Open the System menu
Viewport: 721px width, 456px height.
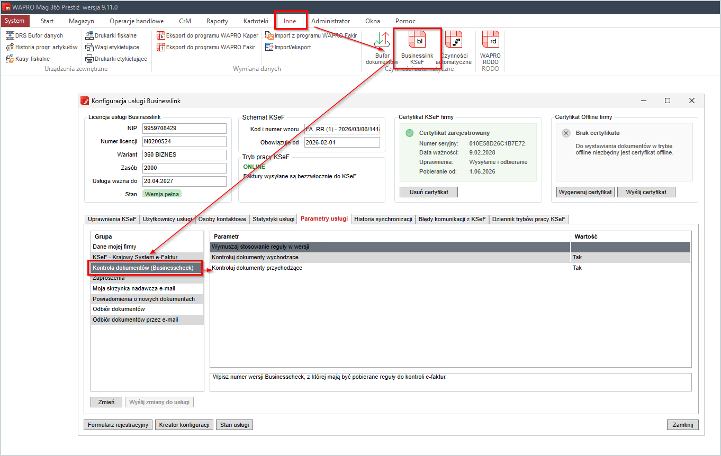15,21
